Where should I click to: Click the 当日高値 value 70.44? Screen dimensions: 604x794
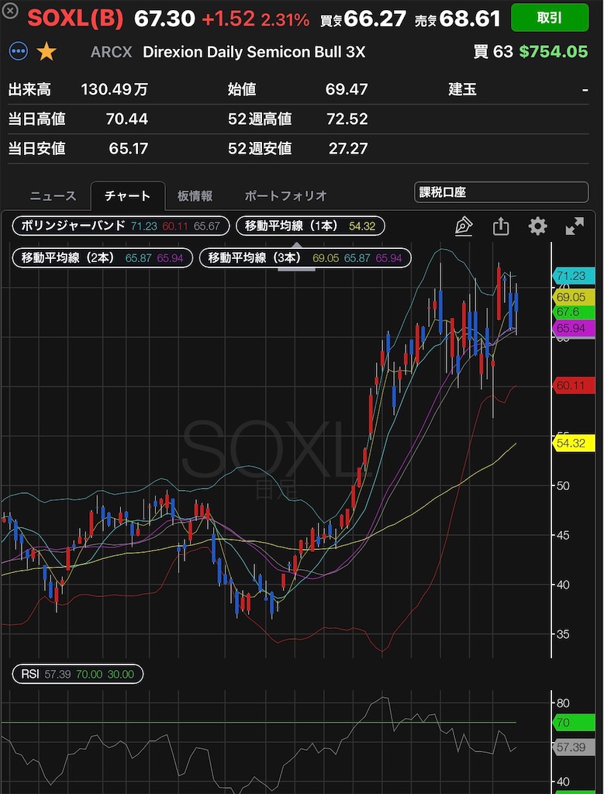(x=127, y=119)
